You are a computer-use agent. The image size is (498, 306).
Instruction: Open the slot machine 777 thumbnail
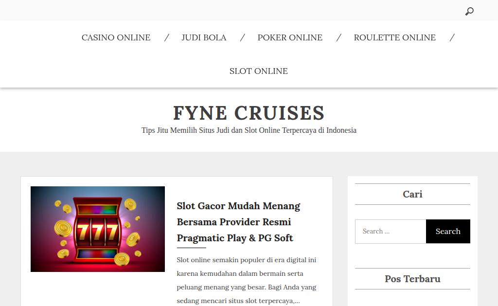click(x=97, y=229)
